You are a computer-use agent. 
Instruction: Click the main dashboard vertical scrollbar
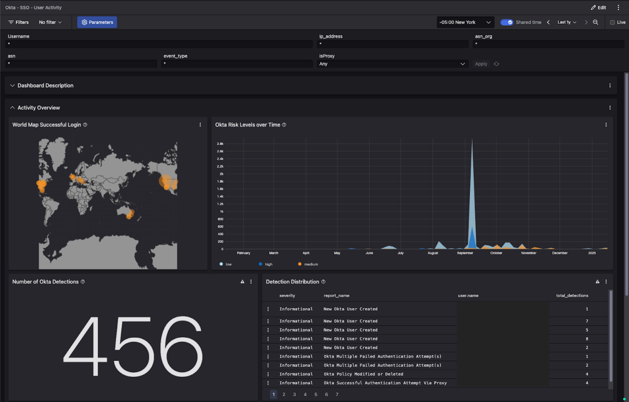click(x=626, y=184)
